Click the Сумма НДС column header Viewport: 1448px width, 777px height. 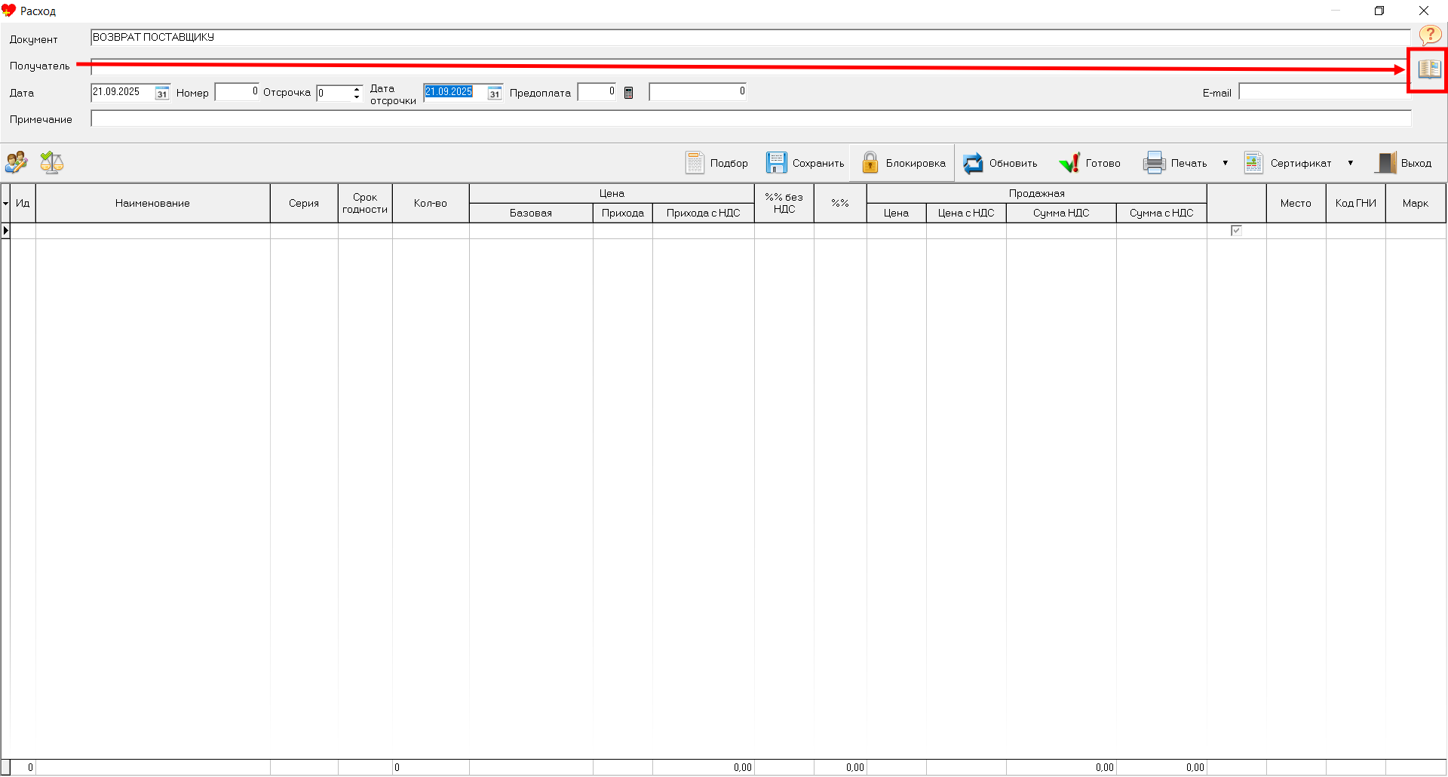click(1061, 213)
